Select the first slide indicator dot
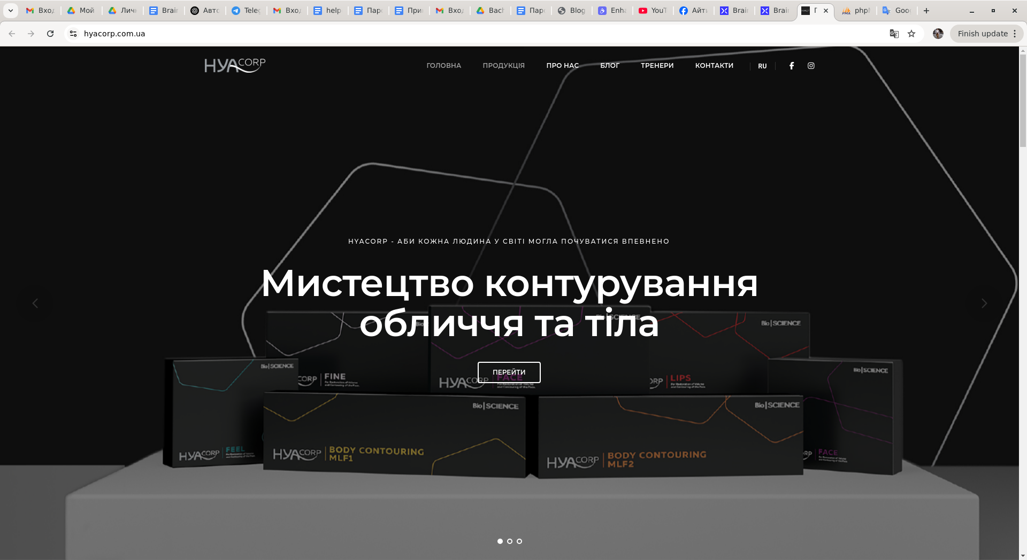This screenshot has height=560, width=1027. [500, 541]
